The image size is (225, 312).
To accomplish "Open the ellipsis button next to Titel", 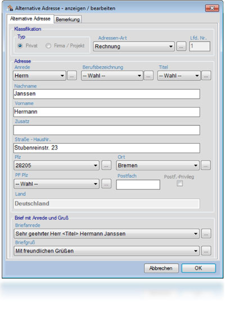I will click(x=206, y=76).
